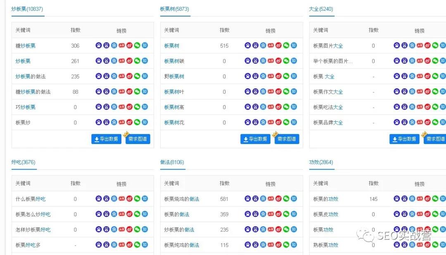This screenshot has width=446, height=255.
Task: Click the 导出数据 export button under 炒板栗 group
Action: 107,139
